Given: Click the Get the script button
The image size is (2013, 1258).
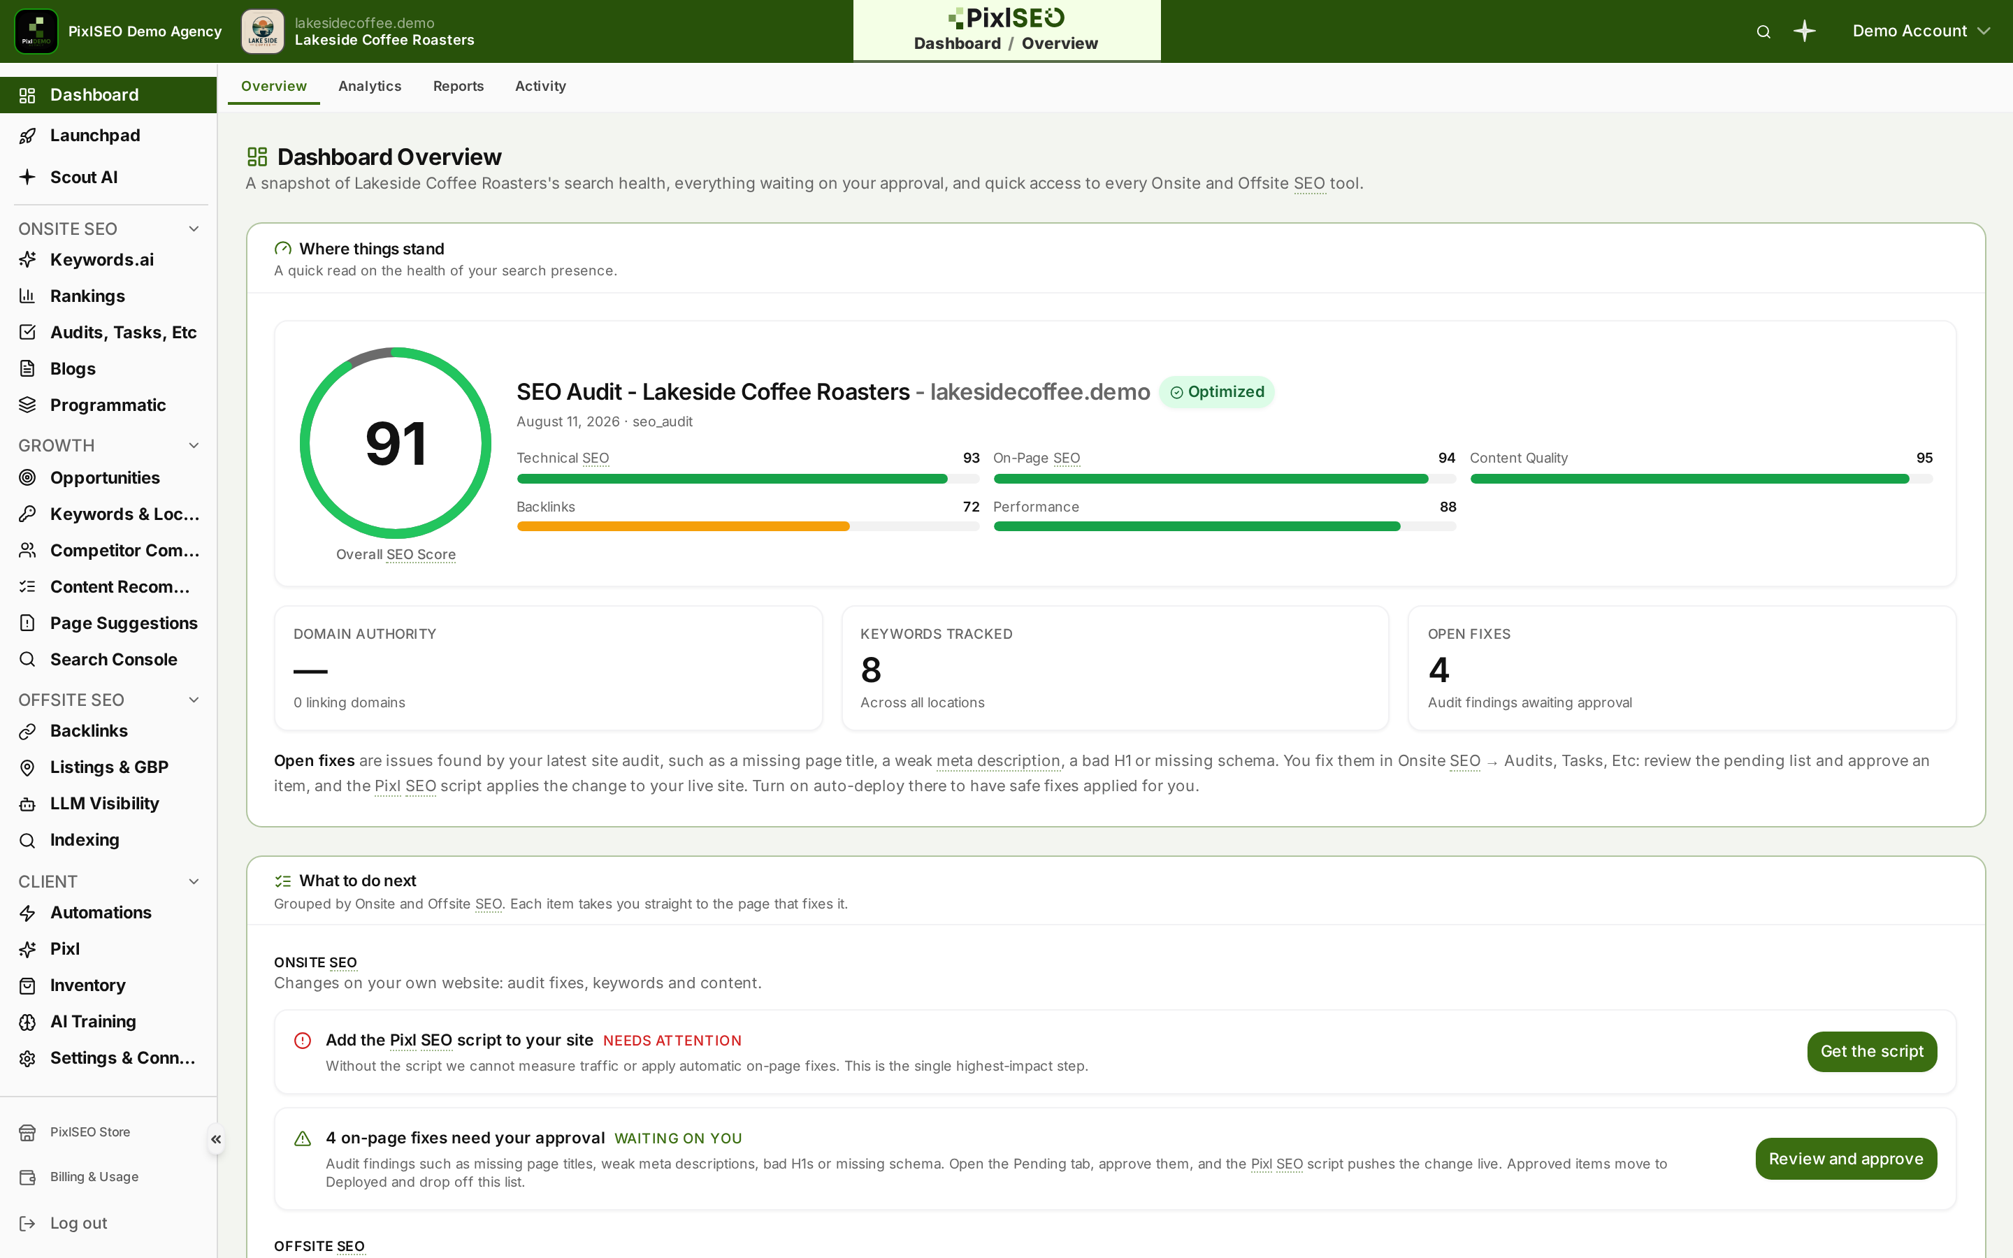Looking at the screenshot, I should [1872, 1052].
